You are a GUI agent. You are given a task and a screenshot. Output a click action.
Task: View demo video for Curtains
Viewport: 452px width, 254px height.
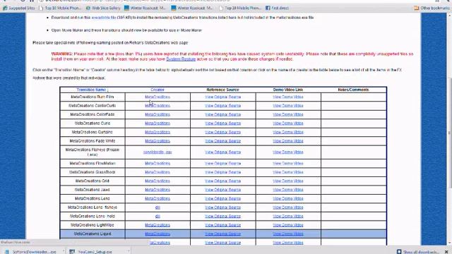coord(288,132)
